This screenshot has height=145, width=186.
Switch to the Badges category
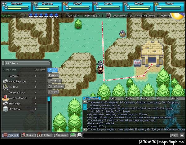[x=53, y=92]
